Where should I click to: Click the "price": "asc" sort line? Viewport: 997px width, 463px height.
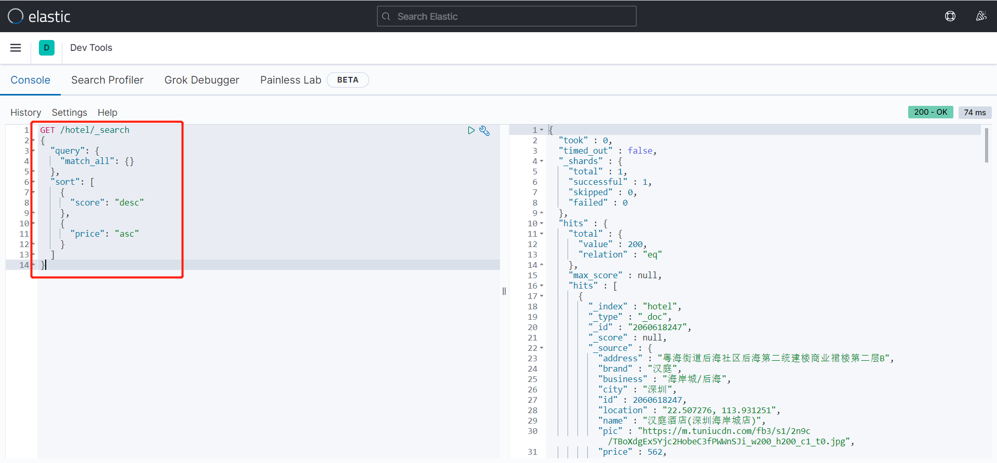(x=104, y=234)
